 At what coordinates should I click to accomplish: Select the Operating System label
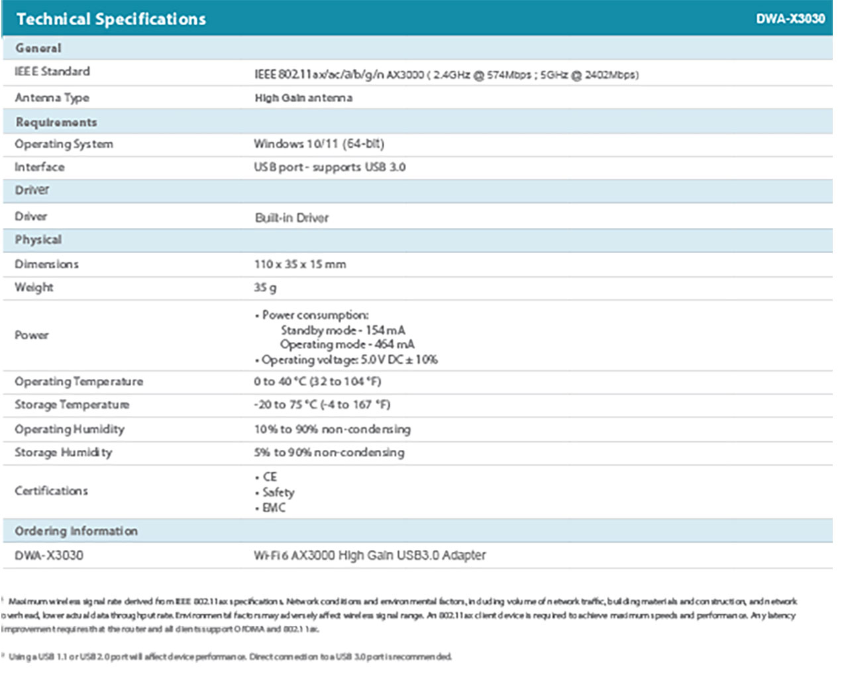pos(64,144)
